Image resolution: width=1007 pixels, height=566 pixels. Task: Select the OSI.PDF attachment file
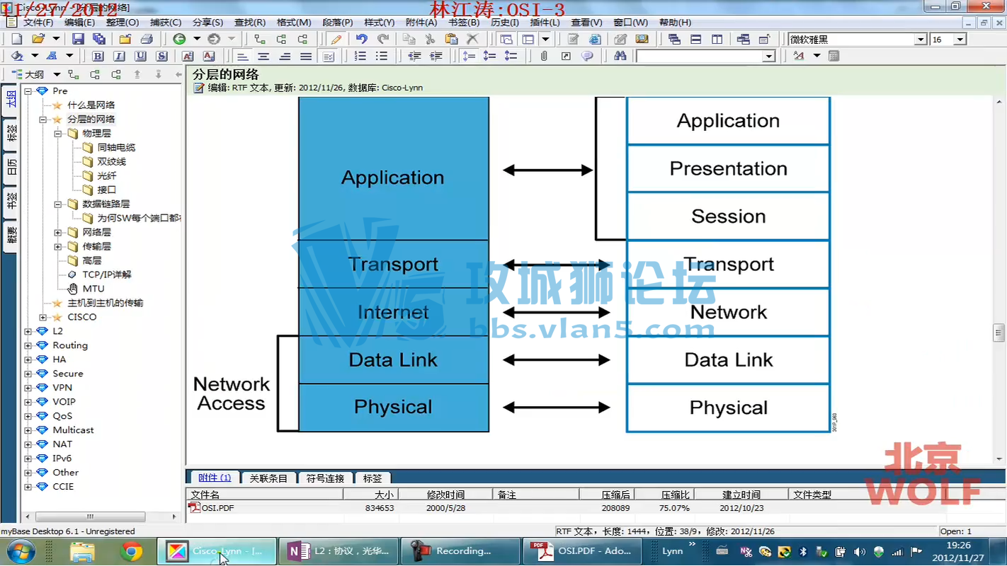tap(218, 508)
